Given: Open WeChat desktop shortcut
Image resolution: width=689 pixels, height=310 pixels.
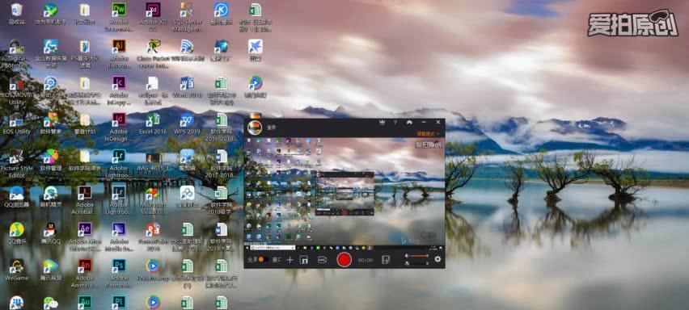Looking at the screenshot, I should 50,303.
